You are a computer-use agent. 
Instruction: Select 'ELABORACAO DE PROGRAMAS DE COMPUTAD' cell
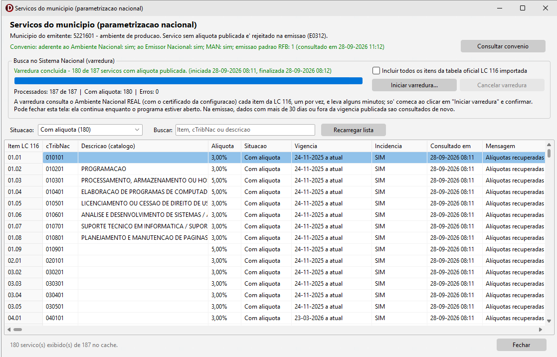click(143, 192)
